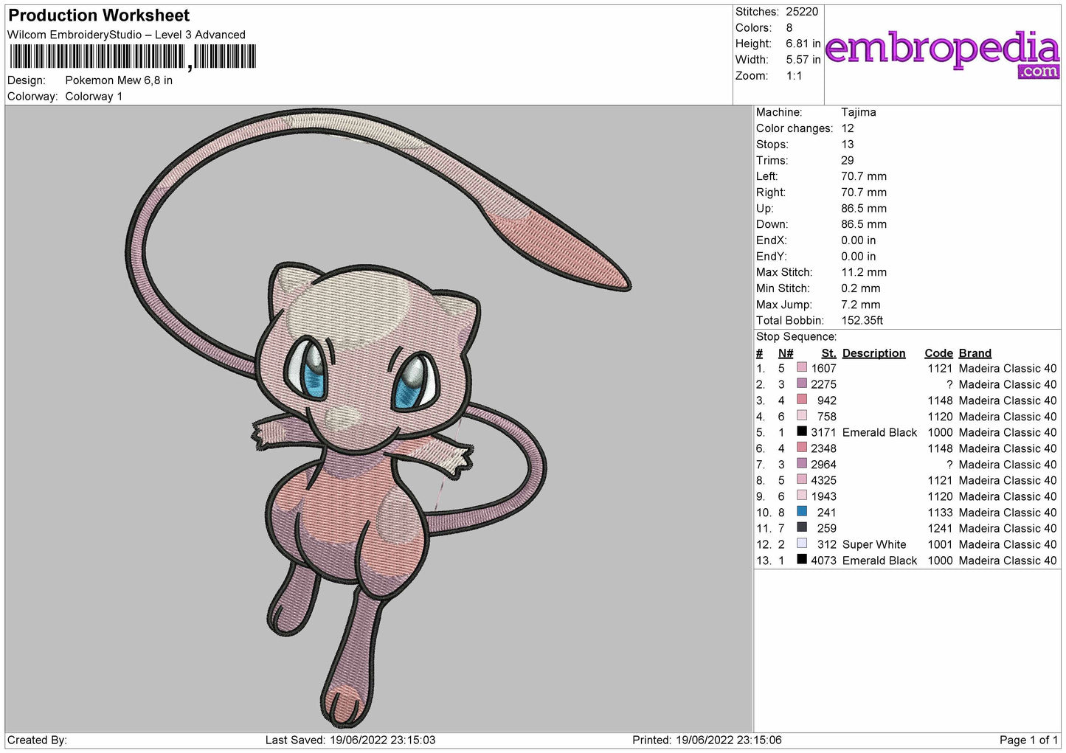This screenshot has height=753, width=1066.
Task: Click the pink swatch in stop row 8
Action: [802, 479]
